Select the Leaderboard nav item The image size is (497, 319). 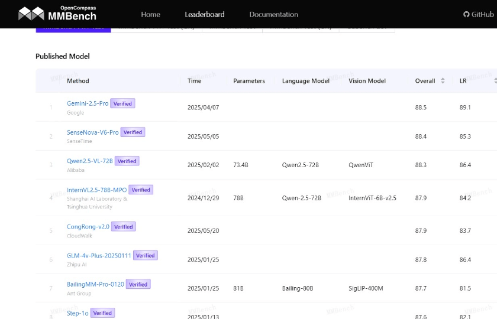point(205,14)
